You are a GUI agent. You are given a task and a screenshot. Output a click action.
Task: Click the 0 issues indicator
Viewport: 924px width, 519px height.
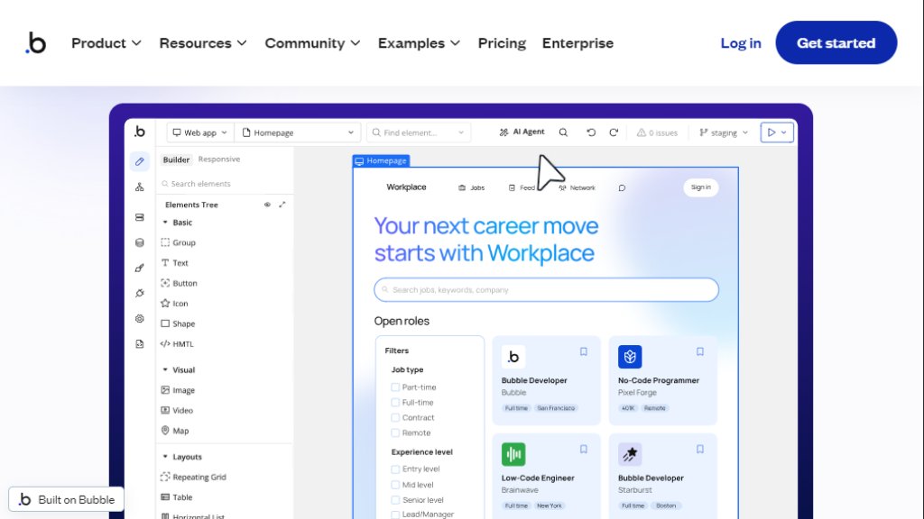pos(657,133)
